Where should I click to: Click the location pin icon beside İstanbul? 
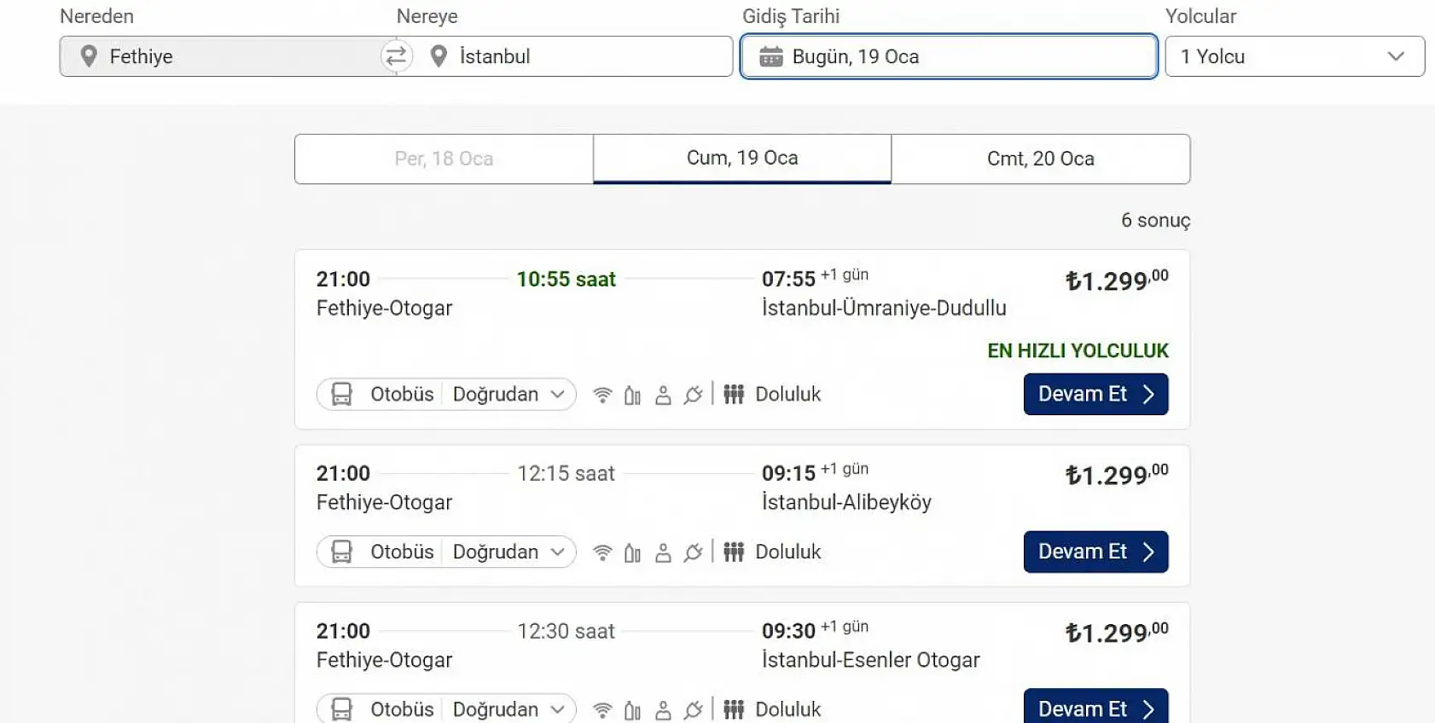click(439, 56)
